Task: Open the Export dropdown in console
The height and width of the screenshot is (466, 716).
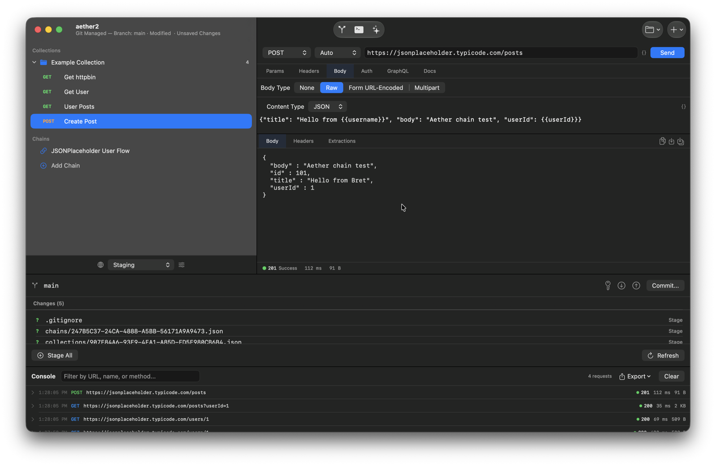Action: pos(635,377)
